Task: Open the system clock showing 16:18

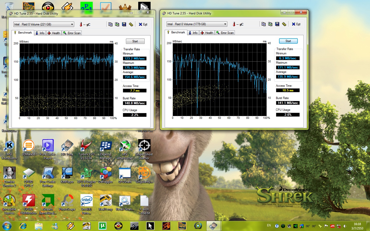Action: [357, 226]
